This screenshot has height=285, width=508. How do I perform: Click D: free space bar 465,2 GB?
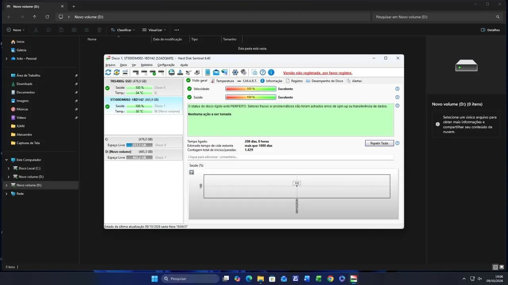pos(139,158)
